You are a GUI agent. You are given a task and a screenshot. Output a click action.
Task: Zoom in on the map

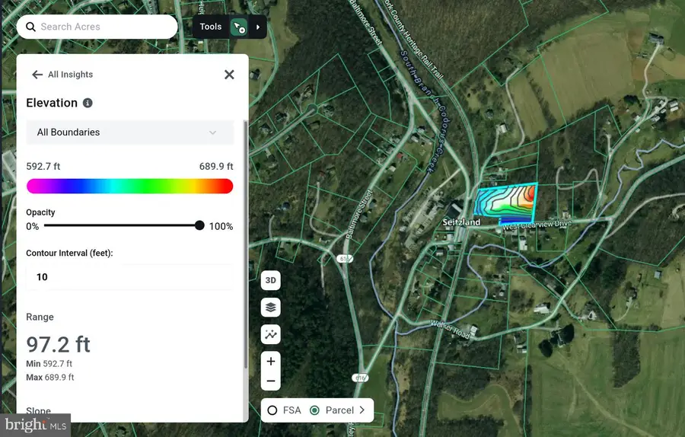click(x=270, y=361)
